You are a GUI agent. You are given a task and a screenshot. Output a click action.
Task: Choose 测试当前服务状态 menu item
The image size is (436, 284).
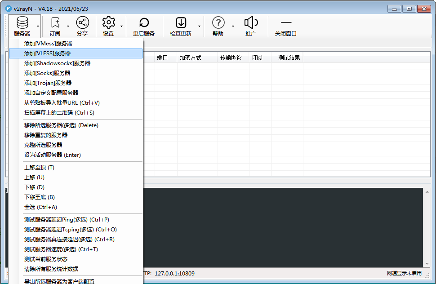coord(76,259)
